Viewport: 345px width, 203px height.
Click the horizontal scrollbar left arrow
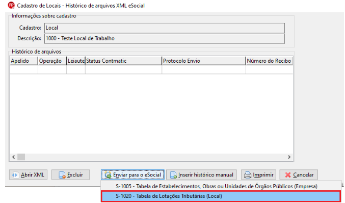14,157
